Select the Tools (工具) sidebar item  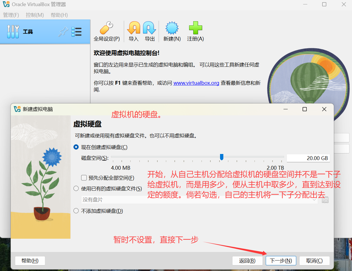45,32
